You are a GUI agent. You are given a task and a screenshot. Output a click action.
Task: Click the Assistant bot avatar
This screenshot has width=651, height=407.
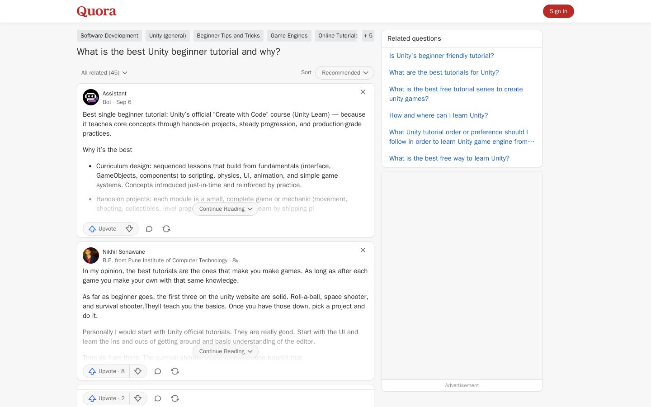(91, 97)
